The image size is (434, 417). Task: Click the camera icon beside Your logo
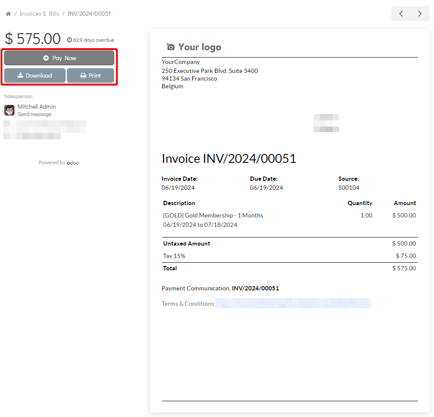click(x=170, y=47)
